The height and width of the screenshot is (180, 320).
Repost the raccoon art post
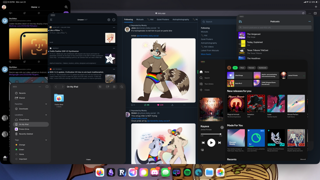click(146, 105)
